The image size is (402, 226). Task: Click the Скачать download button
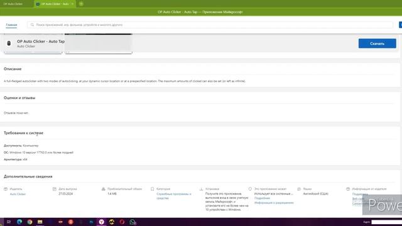[377, 43]
